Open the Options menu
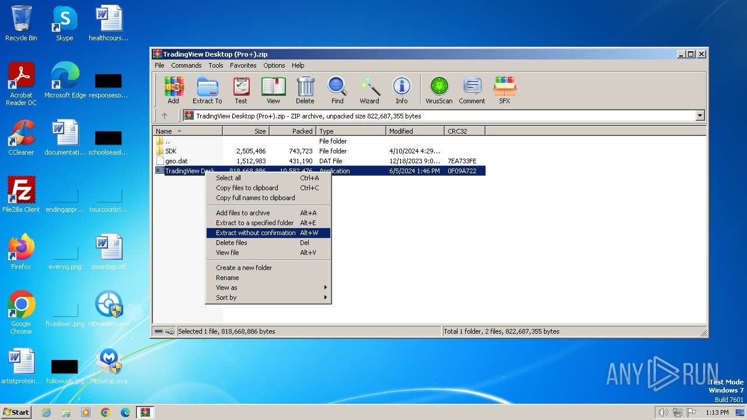This screenshot has height=420, width=747. (x=274, y=65)
